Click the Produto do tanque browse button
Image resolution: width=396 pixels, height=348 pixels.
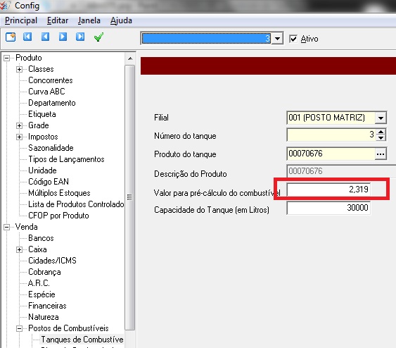[381, 154]
